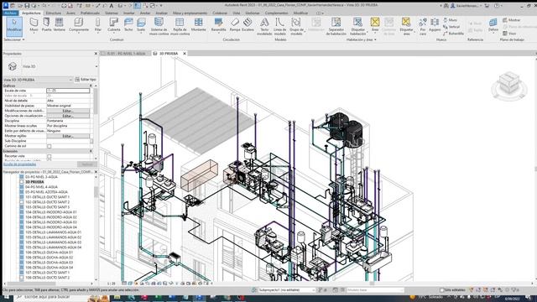Select the Modificar tool
The width and height of the screenshot is (537, 302).
click(14, 26)
